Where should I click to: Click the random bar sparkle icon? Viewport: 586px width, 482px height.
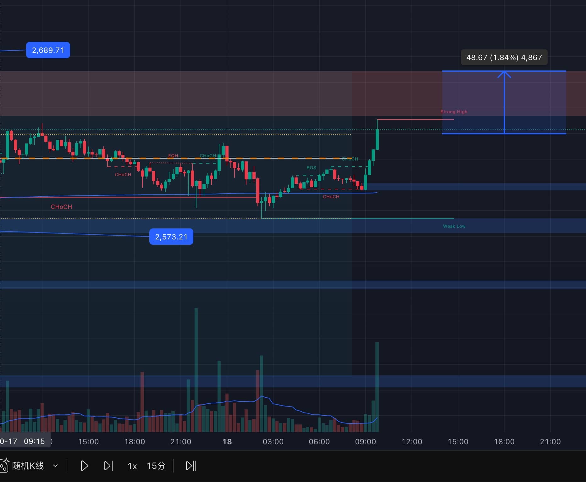tap(4, 465)
